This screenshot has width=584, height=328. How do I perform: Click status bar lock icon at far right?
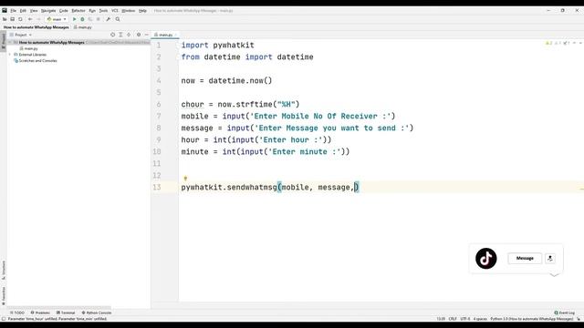pos(579,319)
